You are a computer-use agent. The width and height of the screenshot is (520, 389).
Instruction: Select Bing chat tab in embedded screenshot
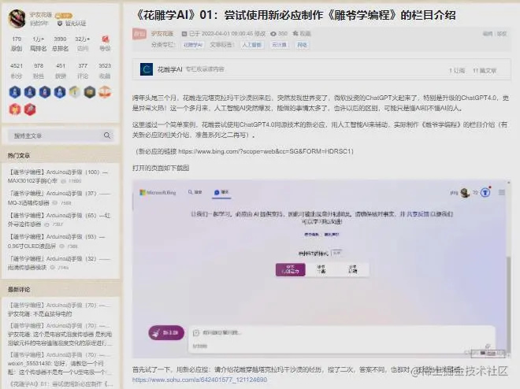click(x=221, y=192)
